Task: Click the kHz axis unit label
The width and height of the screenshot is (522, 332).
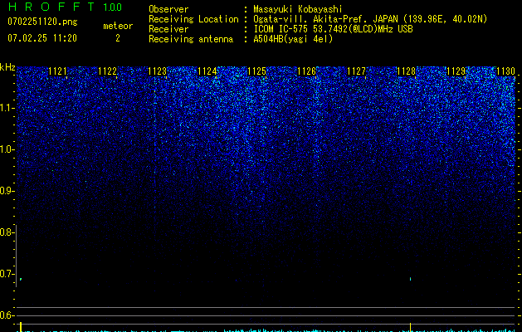Action: tap(7, 67)
